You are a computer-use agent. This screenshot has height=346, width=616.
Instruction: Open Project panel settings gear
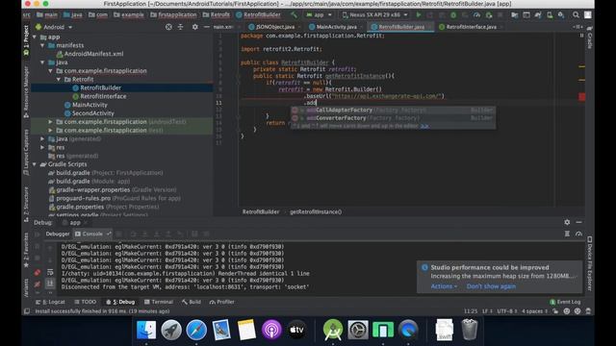(194, 27)
